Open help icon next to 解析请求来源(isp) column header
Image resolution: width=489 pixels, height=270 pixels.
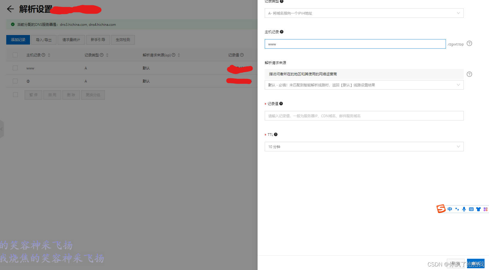[x=173, y=55]
